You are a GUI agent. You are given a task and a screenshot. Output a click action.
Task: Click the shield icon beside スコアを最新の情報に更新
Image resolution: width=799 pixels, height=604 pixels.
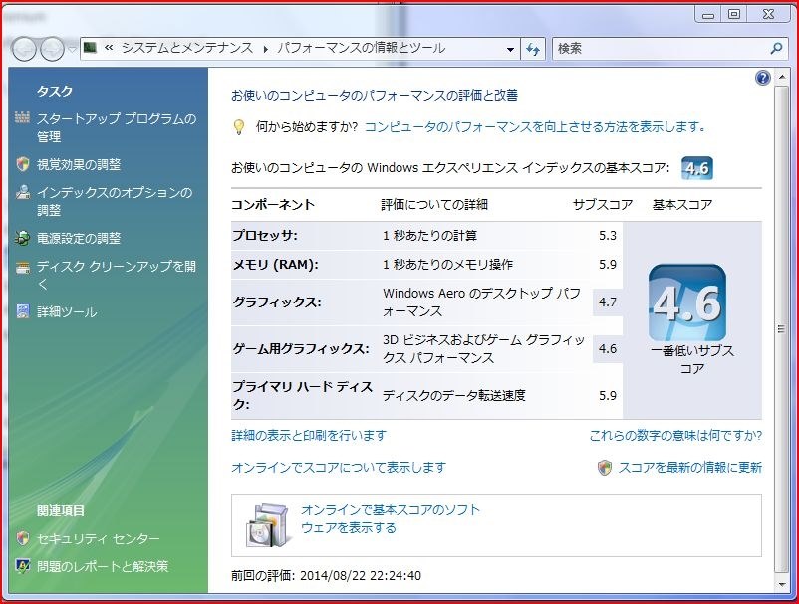click(x=604, y=467)
